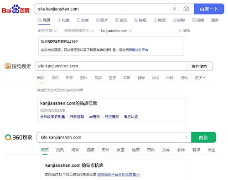Image resolution: width=228 pixels, height=180 pixels.
Task: Open 分析收录索引量 link
Action: click(x=52, y=117)
